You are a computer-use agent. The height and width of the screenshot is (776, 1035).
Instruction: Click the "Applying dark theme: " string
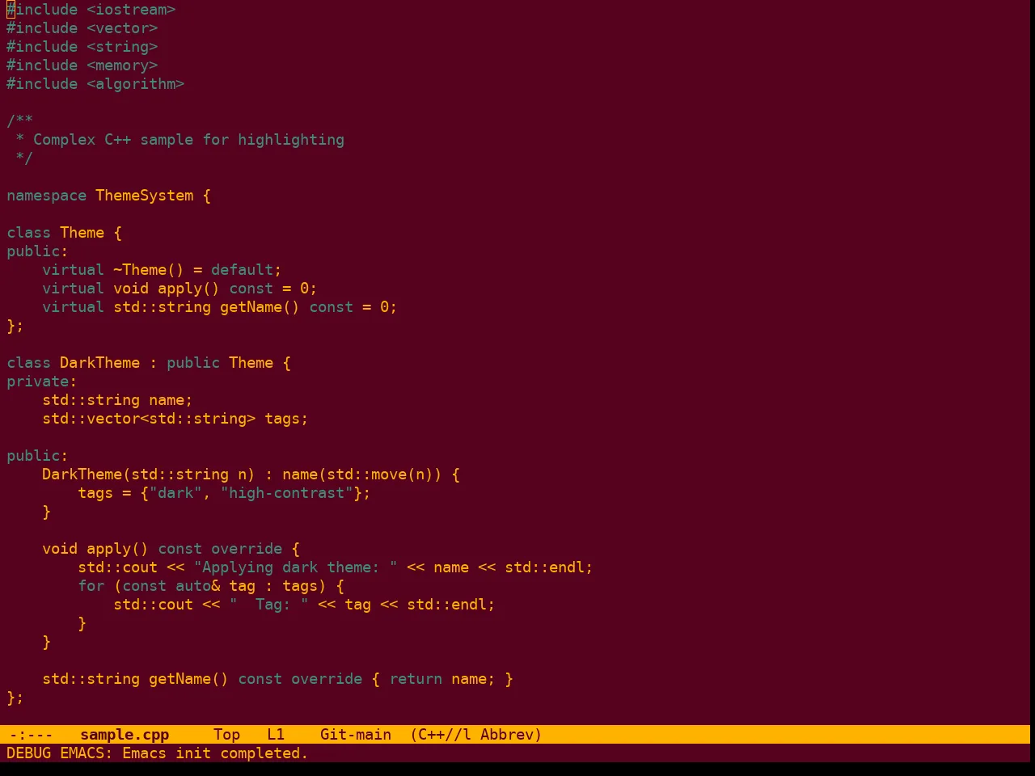click(296, 567)
